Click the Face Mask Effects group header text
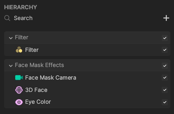Screen dimensions: 174x114 (x=40, y=65)
